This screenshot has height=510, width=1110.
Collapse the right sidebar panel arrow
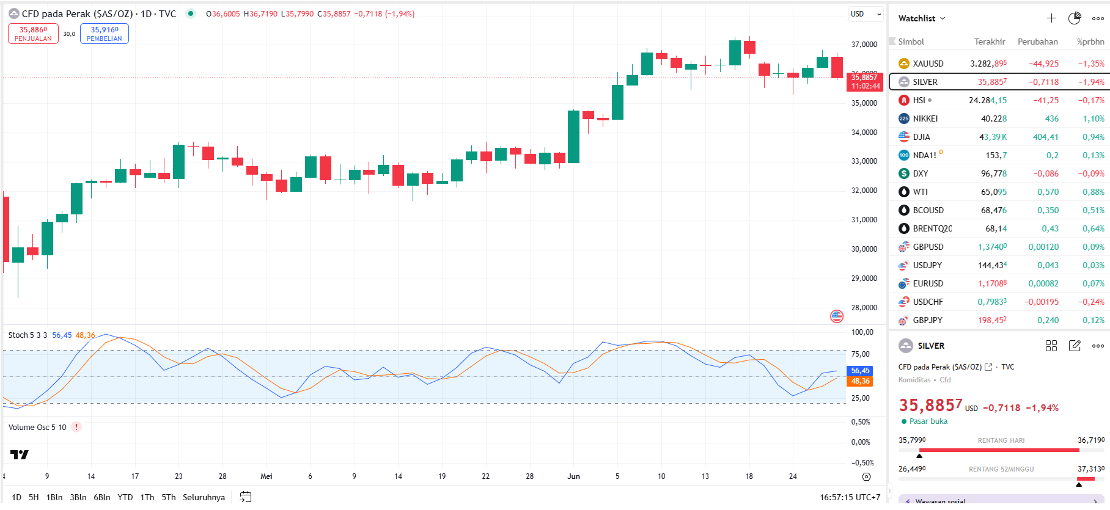tap(889, 490)
